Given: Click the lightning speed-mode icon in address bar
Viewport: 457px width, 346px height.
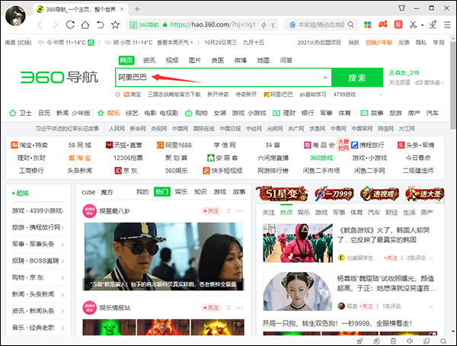Looking at the screenshot, I should 264,25.
